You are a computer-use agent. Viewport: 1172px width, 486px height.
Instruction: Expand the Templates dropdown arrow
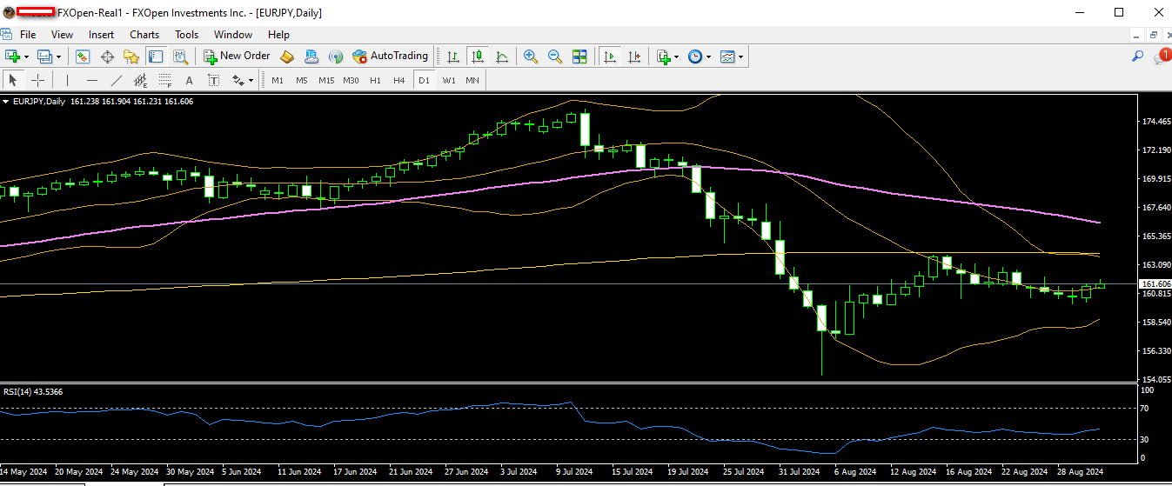pos(741,57)
